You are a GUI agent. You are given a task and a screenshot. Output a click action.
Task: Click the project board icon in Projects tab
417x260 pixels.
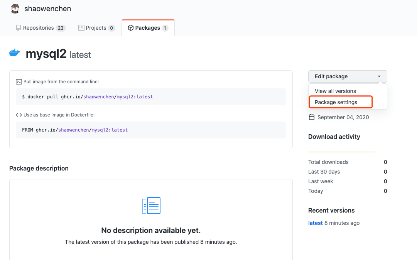coord(81,28)
